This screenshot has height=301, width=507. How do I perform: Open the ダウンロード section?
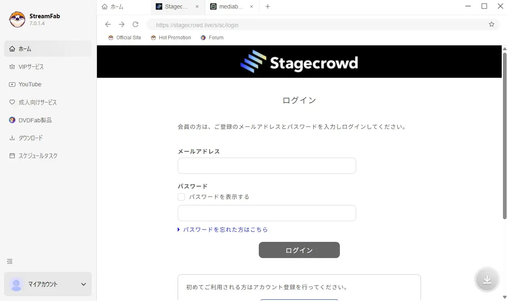pos(48,138)
